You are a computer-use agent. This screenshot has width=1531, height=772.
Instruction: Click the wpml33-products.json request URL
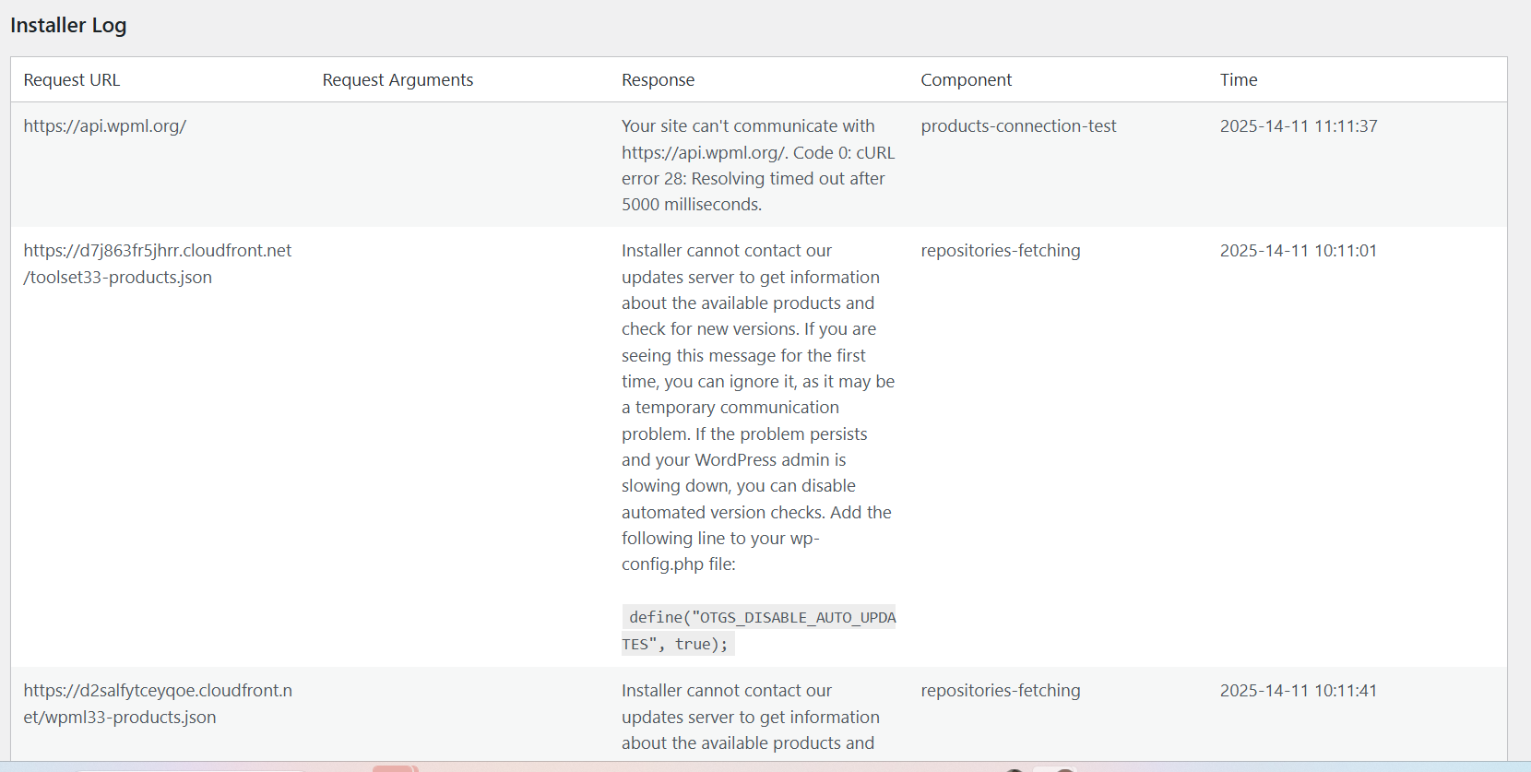pos(158,704)
